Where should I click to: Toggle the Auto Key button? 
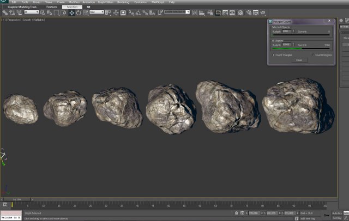point(336,213)
